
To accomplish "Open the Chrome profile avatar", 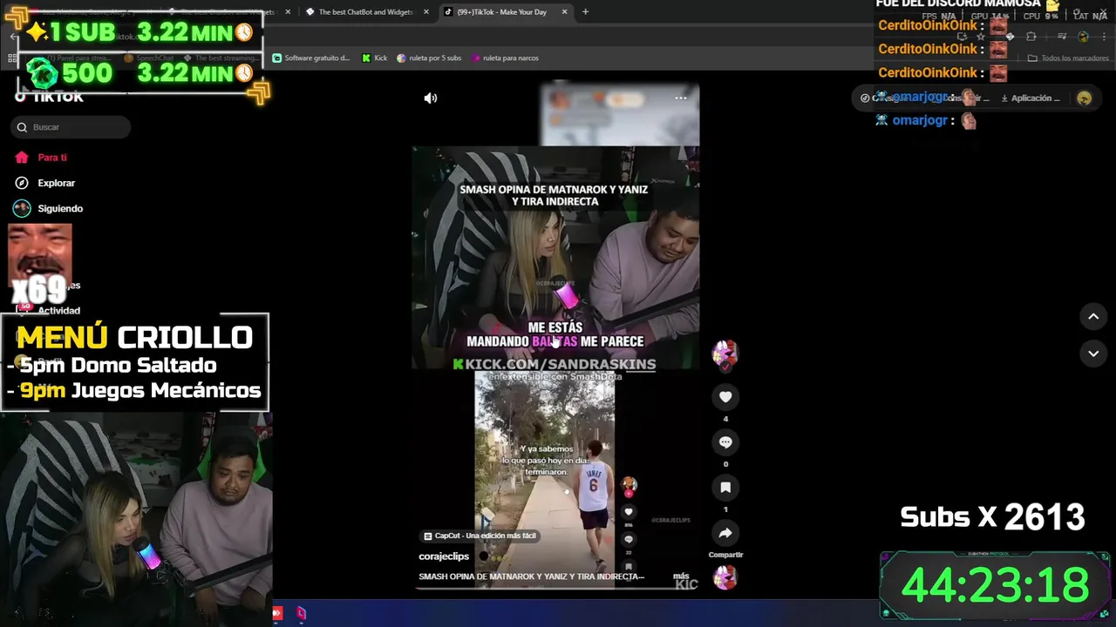I will point(1083,37).
